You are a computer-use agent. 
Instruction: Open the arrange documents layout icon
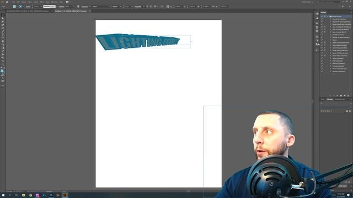(67, 2)
